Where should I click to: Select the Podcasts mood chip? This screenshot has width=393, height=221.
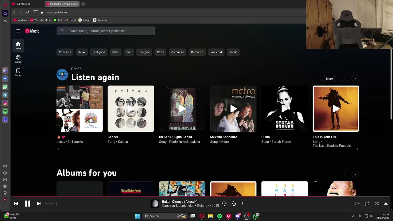65,52
